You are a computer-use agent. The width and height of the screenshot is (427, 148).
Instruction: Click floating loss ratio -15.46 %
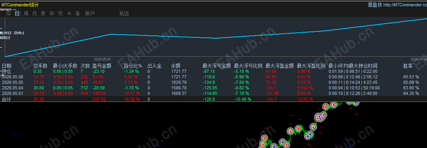[x=243, y=99]
